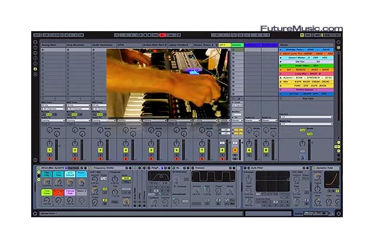Click the Tremolo waveform display

tap(213, 177)
